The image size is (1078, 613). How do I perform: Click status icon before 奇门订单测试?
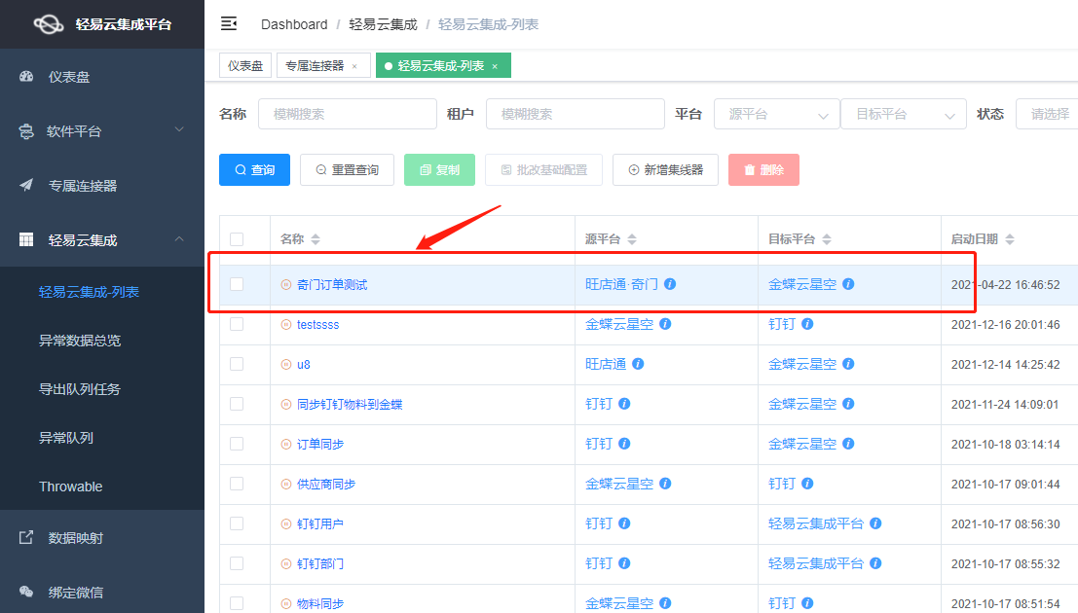tap(286, 284)
